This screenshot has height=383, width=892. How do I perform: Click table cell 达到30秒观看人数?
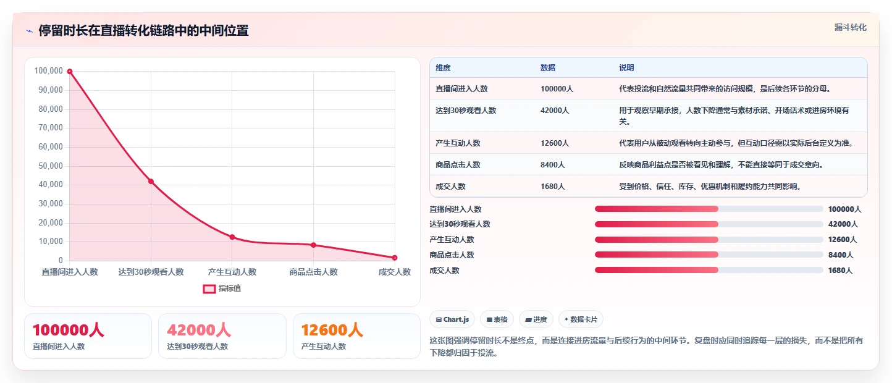[466, 111]
